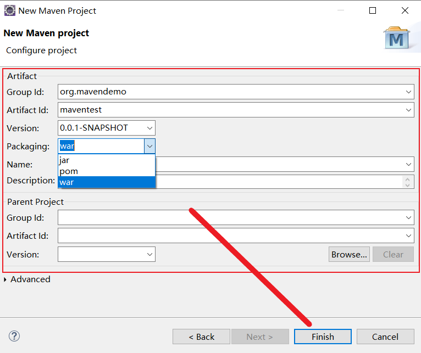Click the Packaging text field showing war
The width and height of the screenshot is (421, 353).
point(101,146)
